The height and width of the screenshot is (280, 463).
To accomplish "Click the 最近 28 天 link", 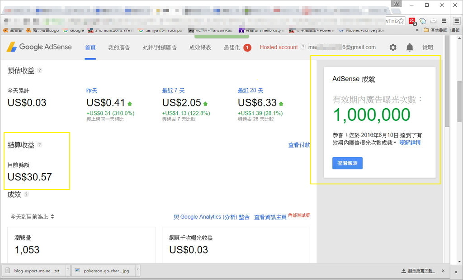I will coord(250,90).
